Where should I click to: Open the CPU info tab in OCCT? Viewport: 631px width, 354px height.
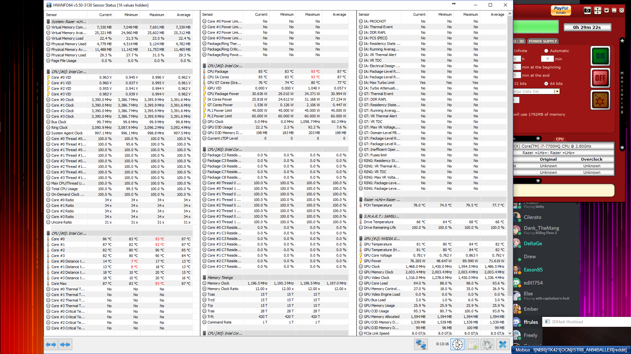click(560, 139)
